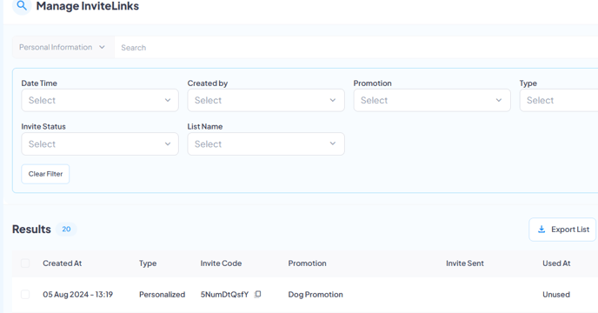Click into the Search input field

pos(356,47)
